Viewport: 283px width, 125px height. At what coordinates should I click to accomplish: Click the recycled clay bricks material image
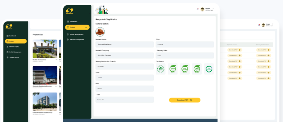coord(100,32)
